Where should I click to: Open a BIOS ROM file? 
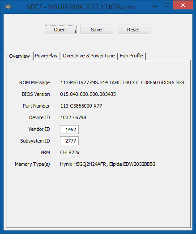pos(60,30)
